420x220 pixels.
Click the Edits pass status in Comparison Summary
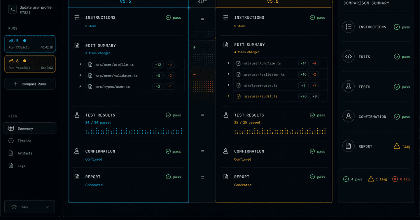coord(402,57)
